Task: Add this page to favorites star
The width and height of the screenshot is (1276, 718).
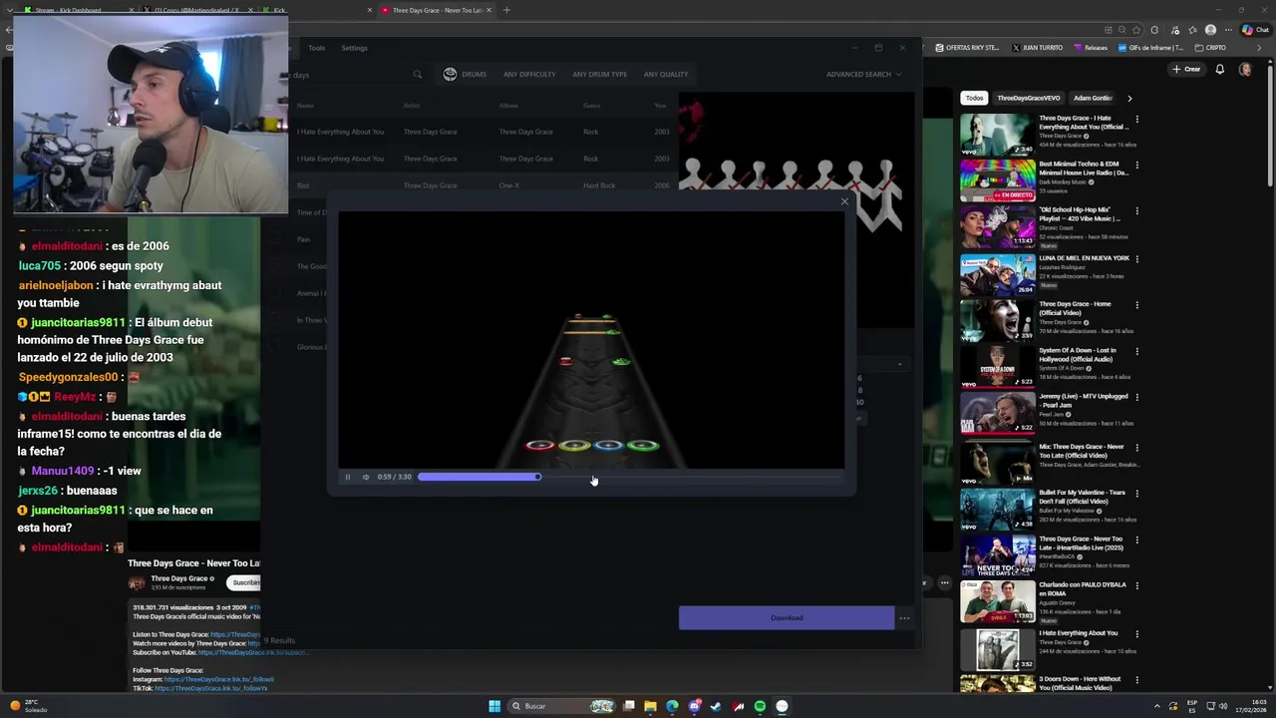Action: point(1136,30)
